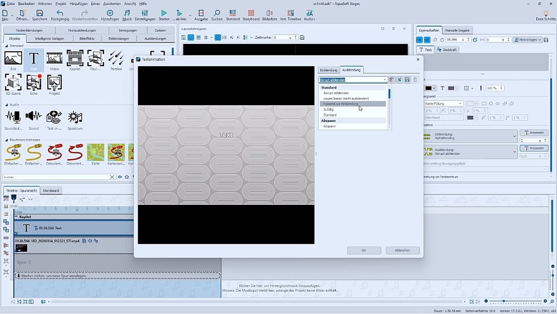Select Zufällig in the animation list
The height and width of the screenshot is (314, 557).
tap(329, 110)
